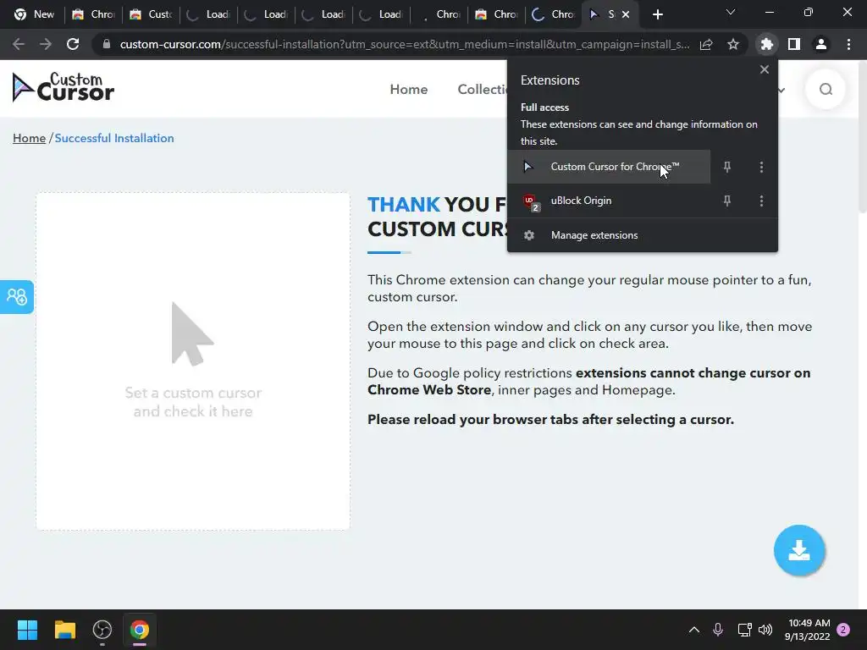Click the Custom Cursor site logo
Image resolution: width=867 pixels, height=650 pixels.
pyautogui.click(x=63, y=87)
